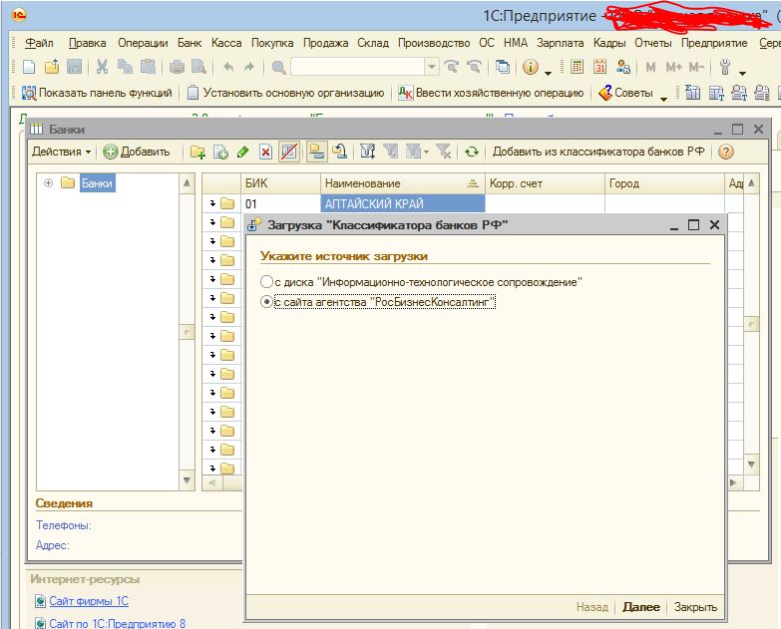This screenshot has width=781, height=629.
Task: Click the question mark help icon in Банки
Action: 726,152
